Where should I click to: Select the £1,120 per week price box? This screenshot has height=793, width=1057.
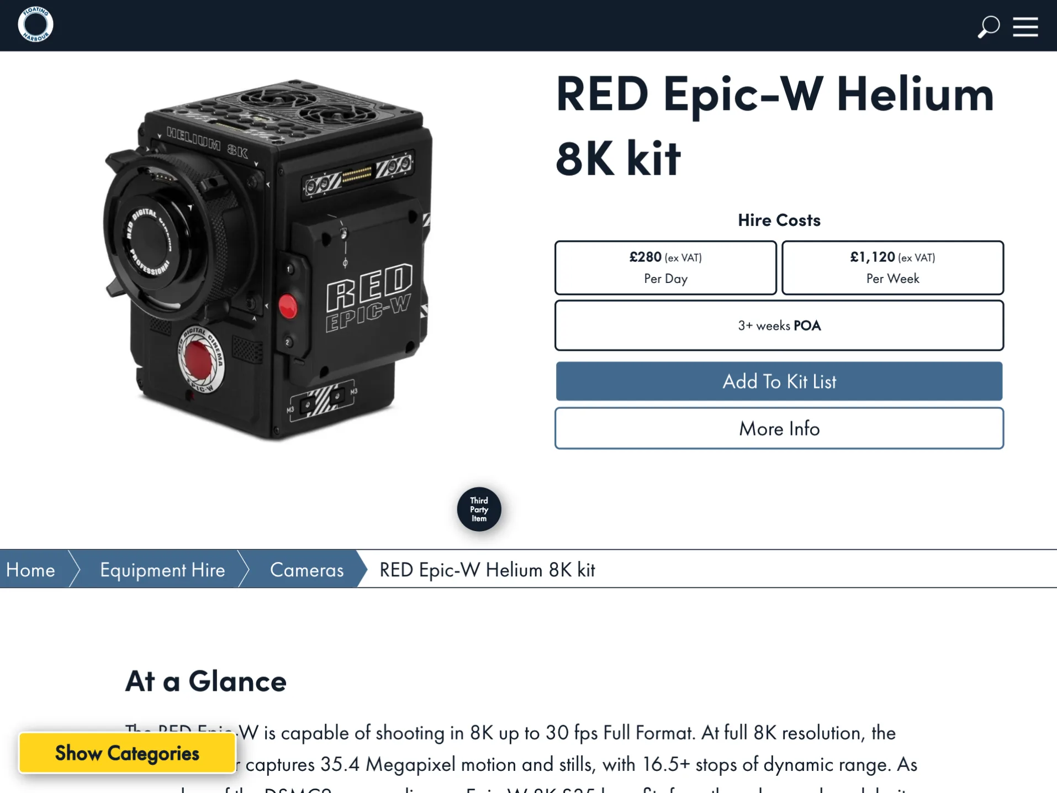click(x=892, y=267)
